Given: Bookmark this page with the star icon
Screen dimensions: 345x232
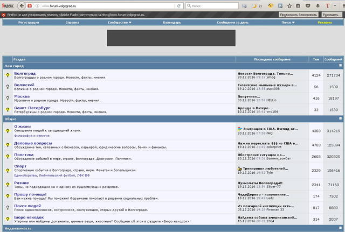Looking at the screenshot, I should click(x=289, y=6).
